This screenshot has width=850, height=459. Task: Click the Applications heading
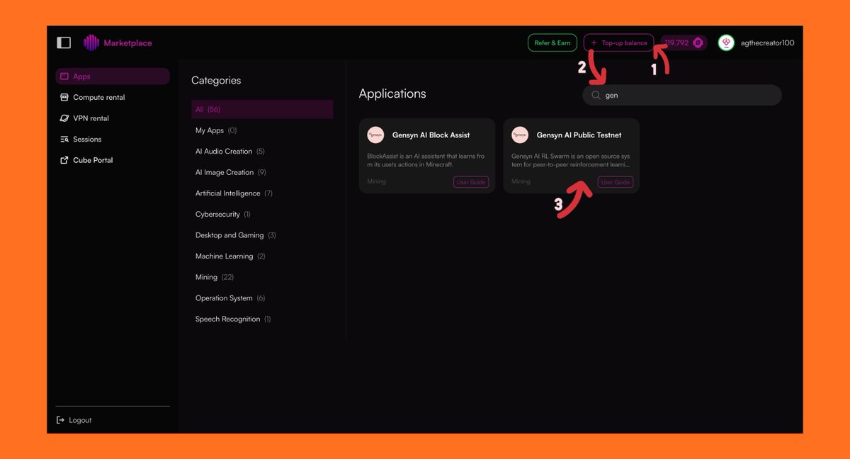click(392, 93)
